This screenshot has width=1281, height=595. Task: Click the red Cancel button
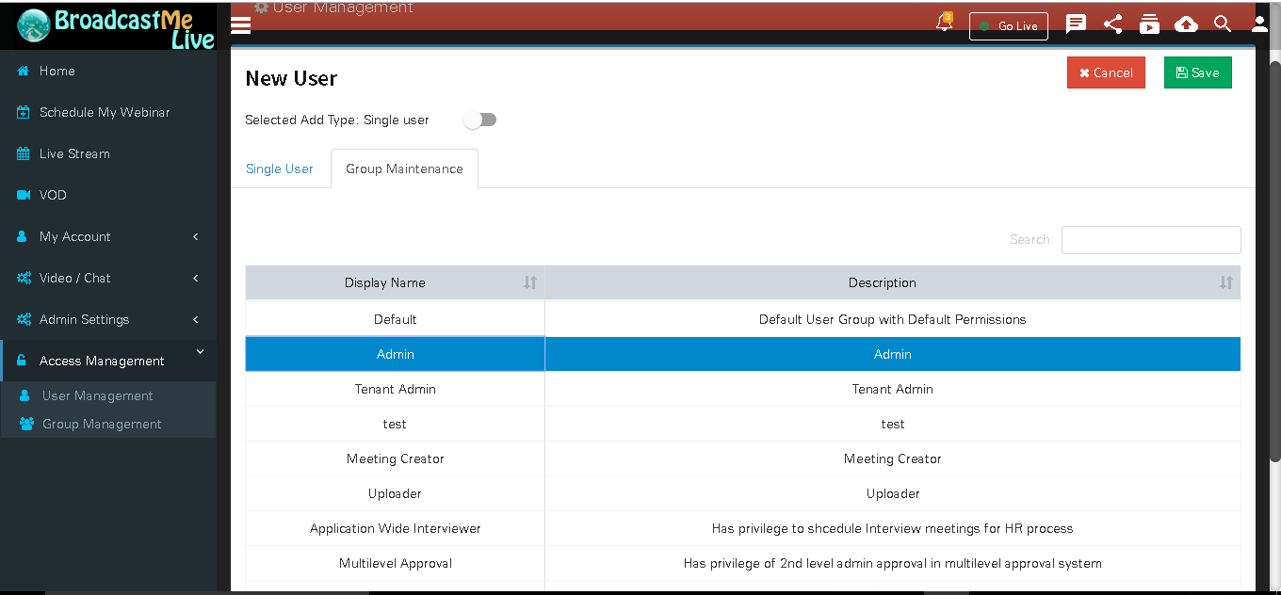(x=1106, y=72)
